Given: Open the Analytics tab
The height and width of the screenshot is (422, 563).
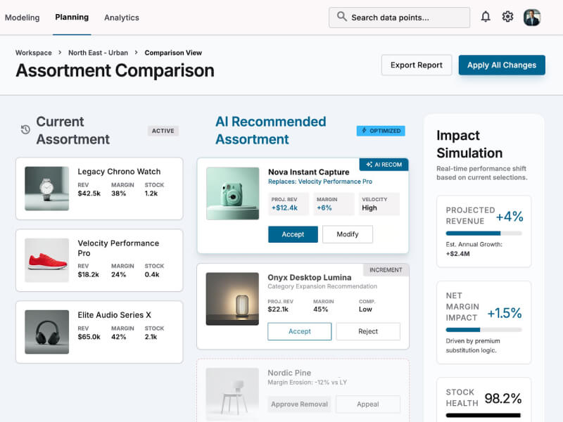Looking at the screenshot, I should point(121,18).
